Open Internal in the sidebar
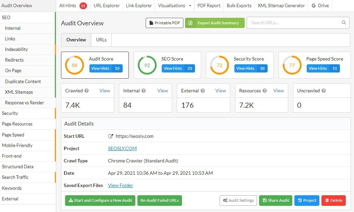The image size is (354, 212). point(27,28)
